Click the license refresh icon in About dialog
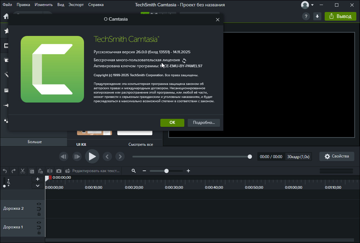Viewport: 360px width, 243px height. point(184,61)
